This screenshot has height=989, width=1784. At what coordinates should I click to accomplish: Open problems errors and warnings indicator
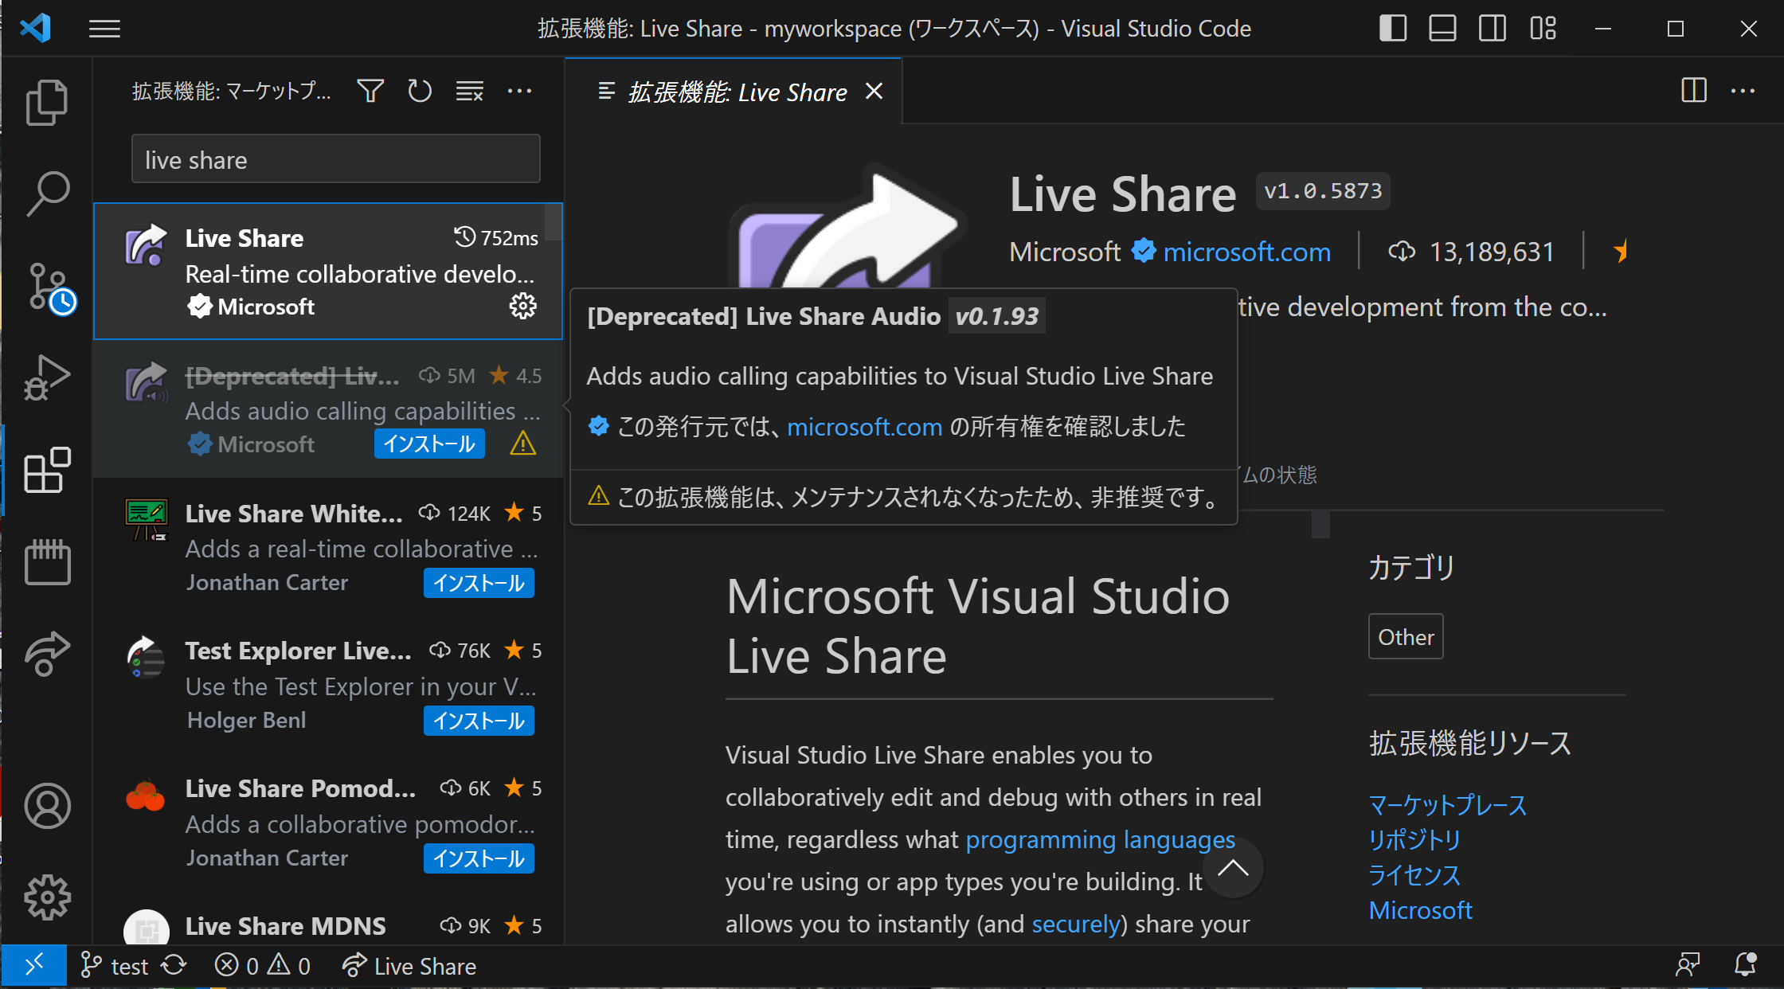[x=262, y=966]
